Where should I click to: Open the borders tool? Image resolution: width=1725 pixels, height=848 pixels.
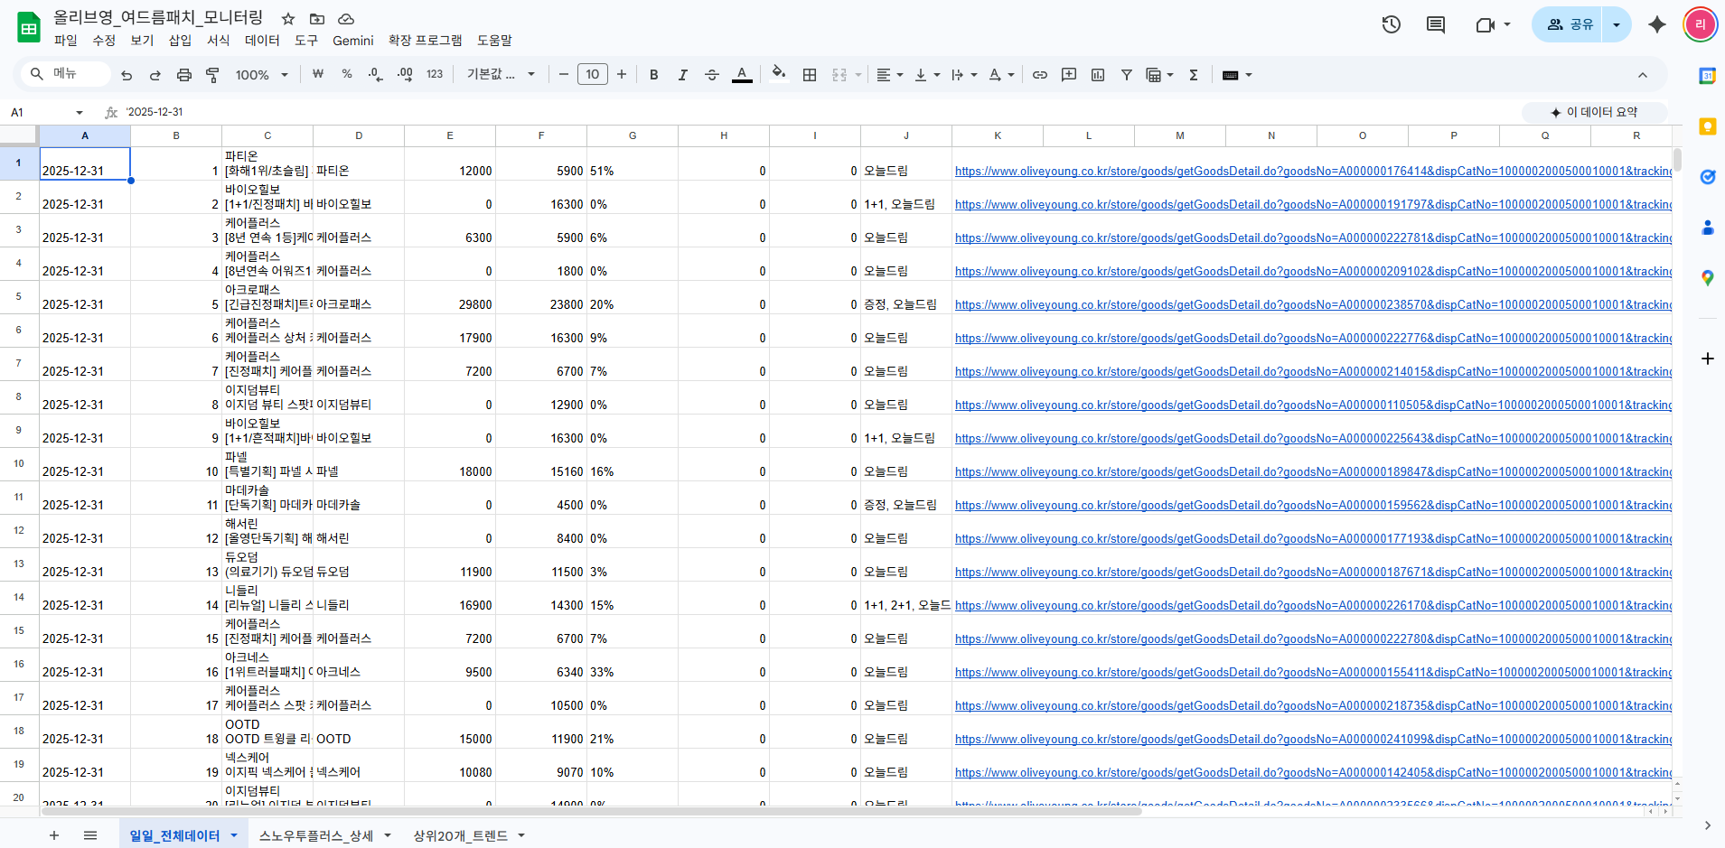click(810, 75)
